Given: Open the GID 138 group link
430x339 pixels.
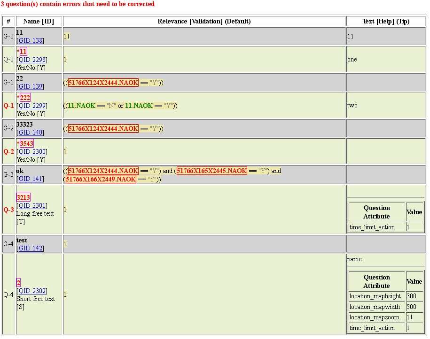Looking at the screenshot, I should [31, 41].
